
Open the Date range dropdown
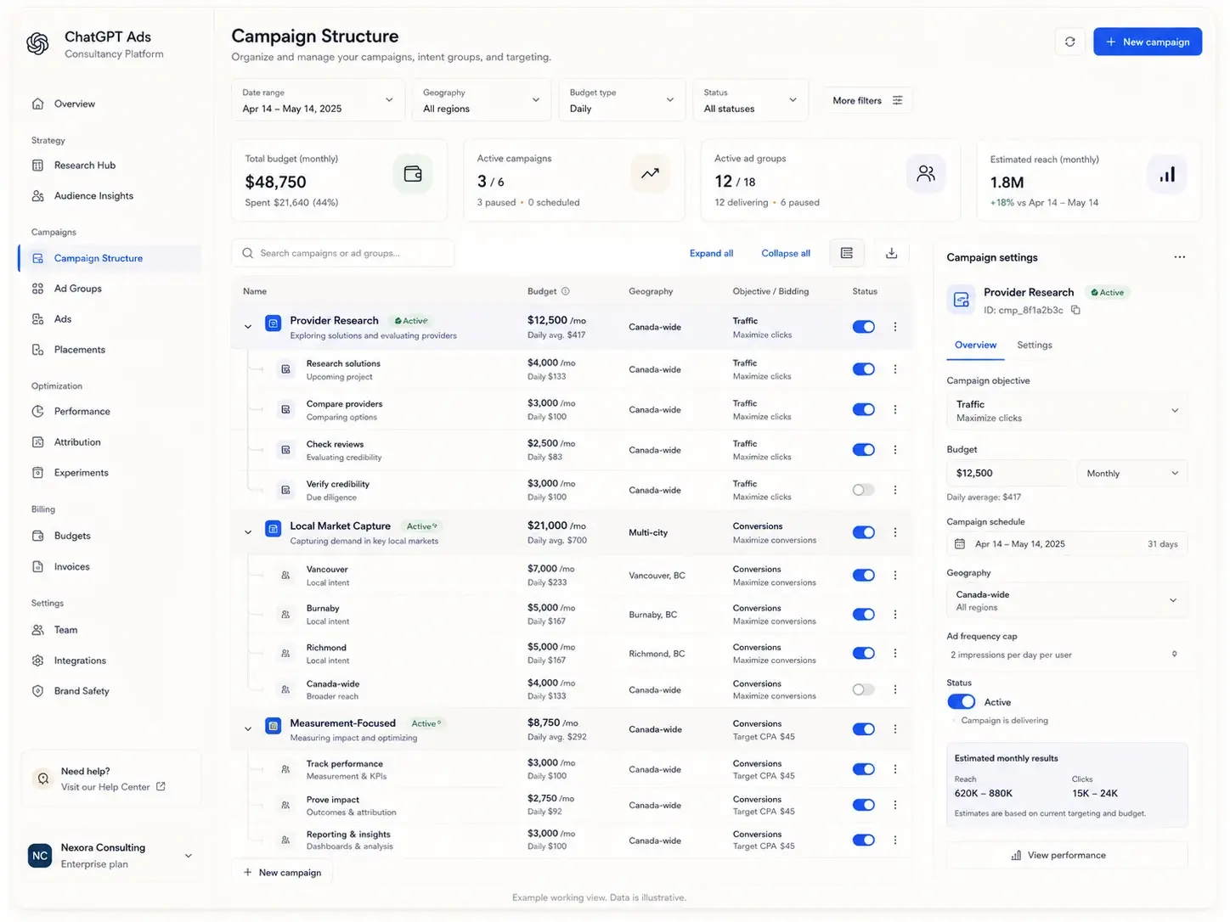point(318,100)
